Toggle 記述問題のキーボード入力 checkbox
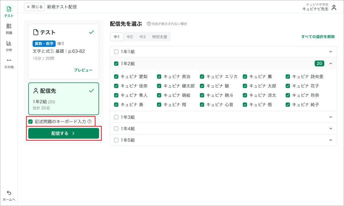 pos(31,121)
